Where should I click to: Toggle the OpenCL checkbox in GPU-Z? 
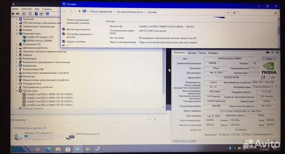(x=220, y=134)
